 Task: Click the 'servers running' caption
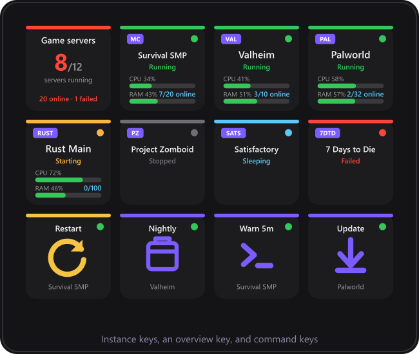(x=68, y=80)
